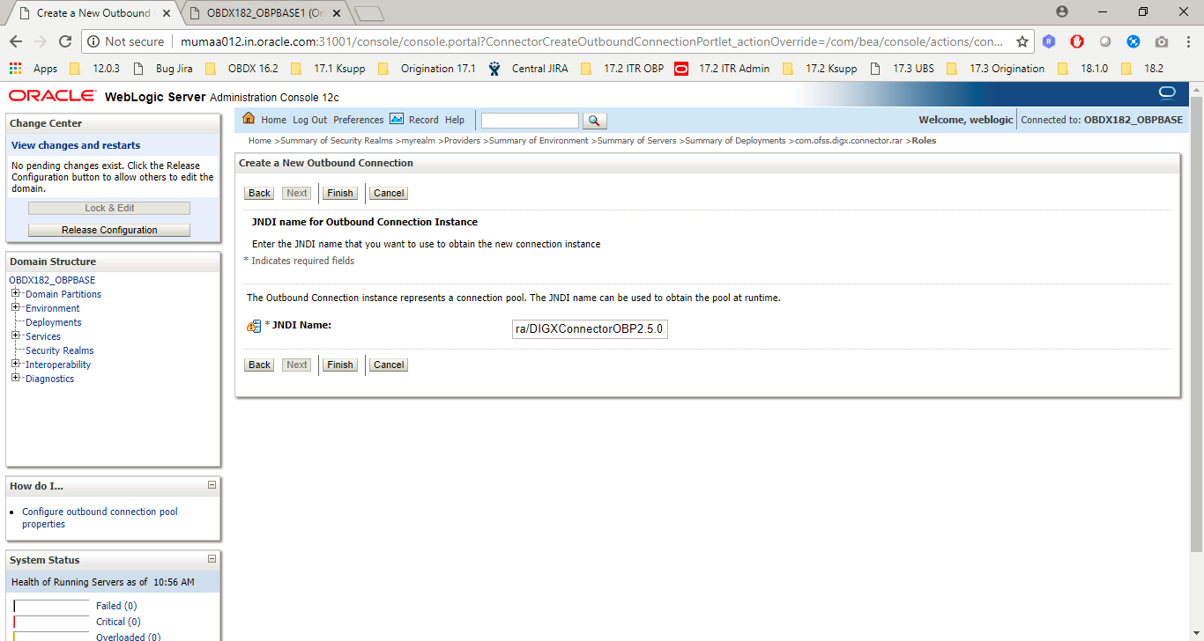The width and height of the screenshot is (1204, 641).
Task: Click the JNDI Name input field
Action: click(x=590, y=329)
